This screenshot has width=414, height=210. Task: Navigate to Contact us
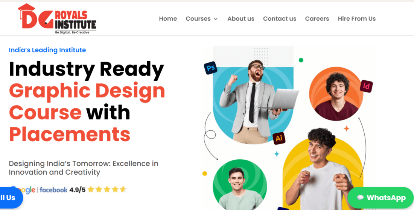click(x=280, y=19)
